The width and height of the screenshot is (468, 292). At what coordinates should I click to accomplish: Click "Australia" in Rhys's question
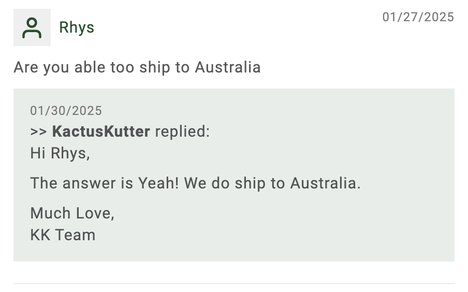click(228, 67)
